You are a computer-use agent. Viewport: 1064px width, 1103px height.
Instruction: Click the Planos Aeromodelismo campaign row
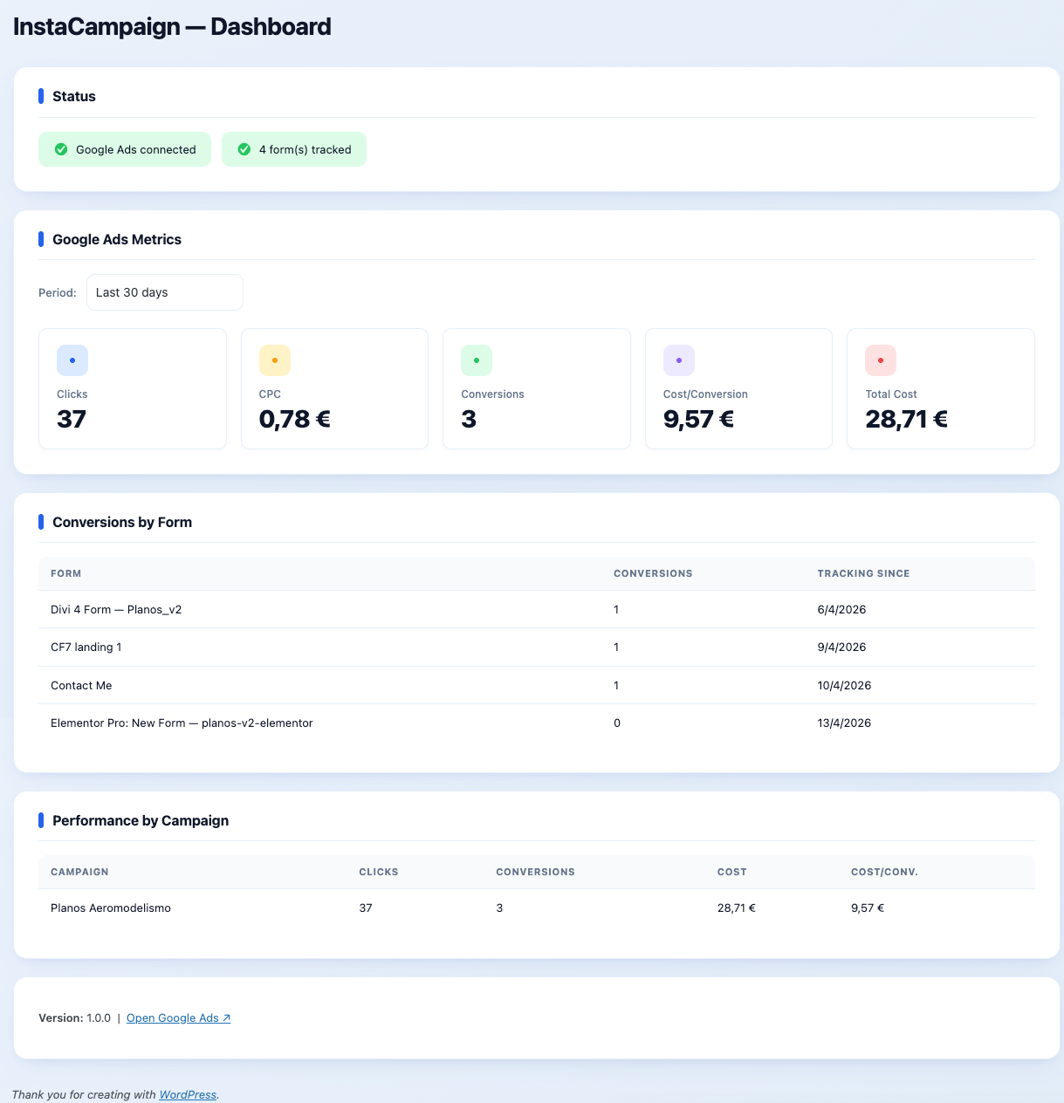pyautogui.click(x=111, y=908)
